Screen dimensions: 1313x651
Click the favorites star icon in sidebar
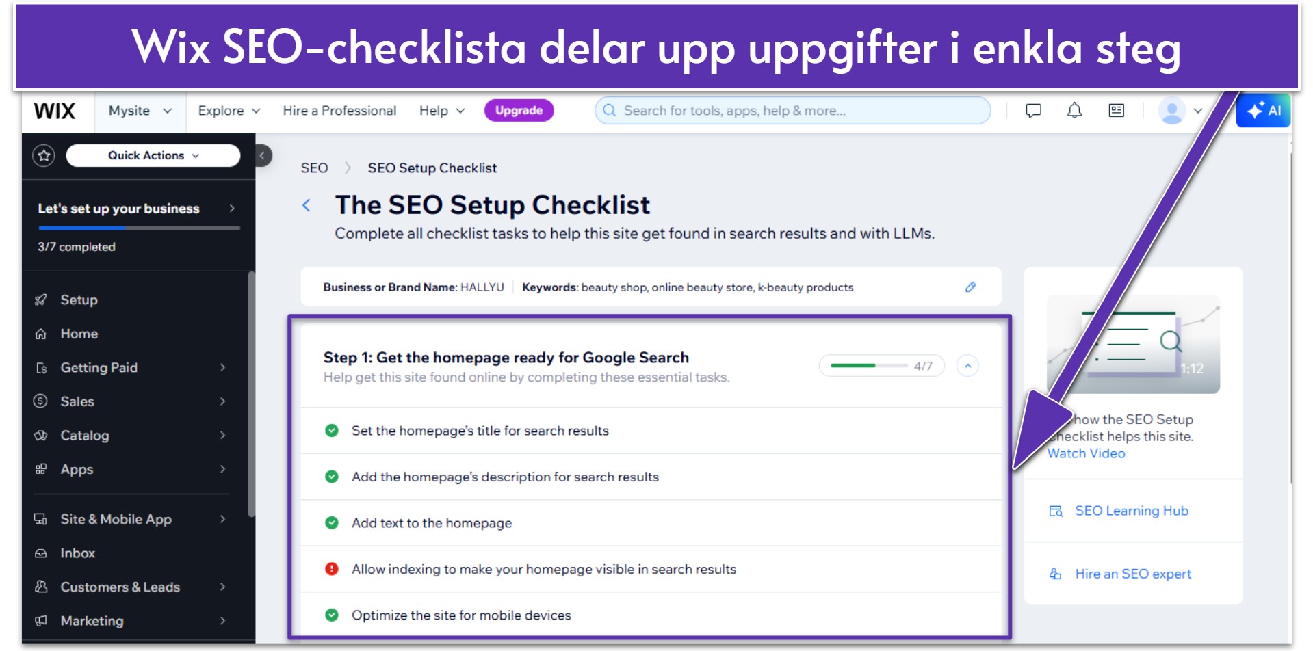(44, 156)
